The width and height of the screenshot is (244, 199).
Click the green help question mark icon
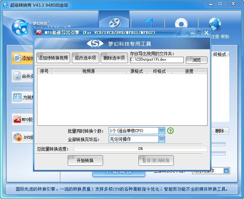tap(170, 131)
